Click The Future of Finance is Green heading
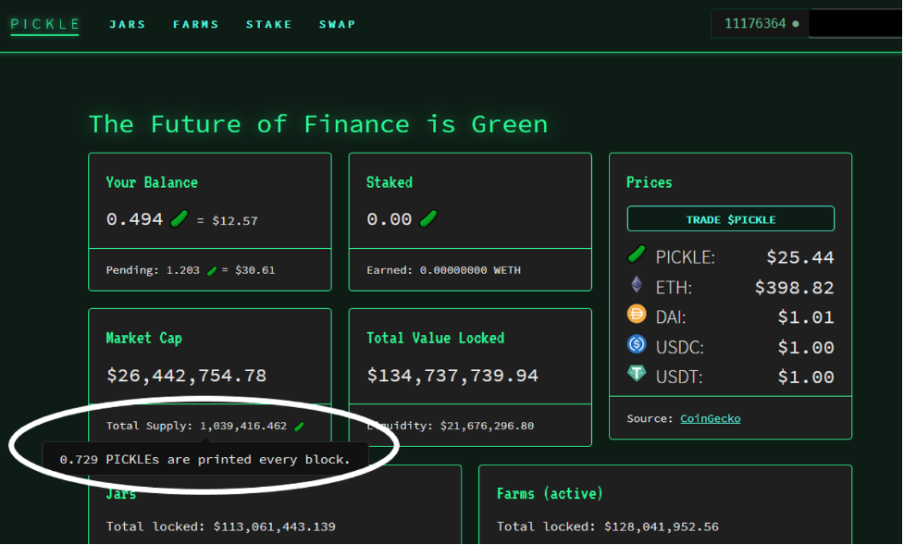The width and height of the screenshot is (904, 545). click(x=318, y=125)
